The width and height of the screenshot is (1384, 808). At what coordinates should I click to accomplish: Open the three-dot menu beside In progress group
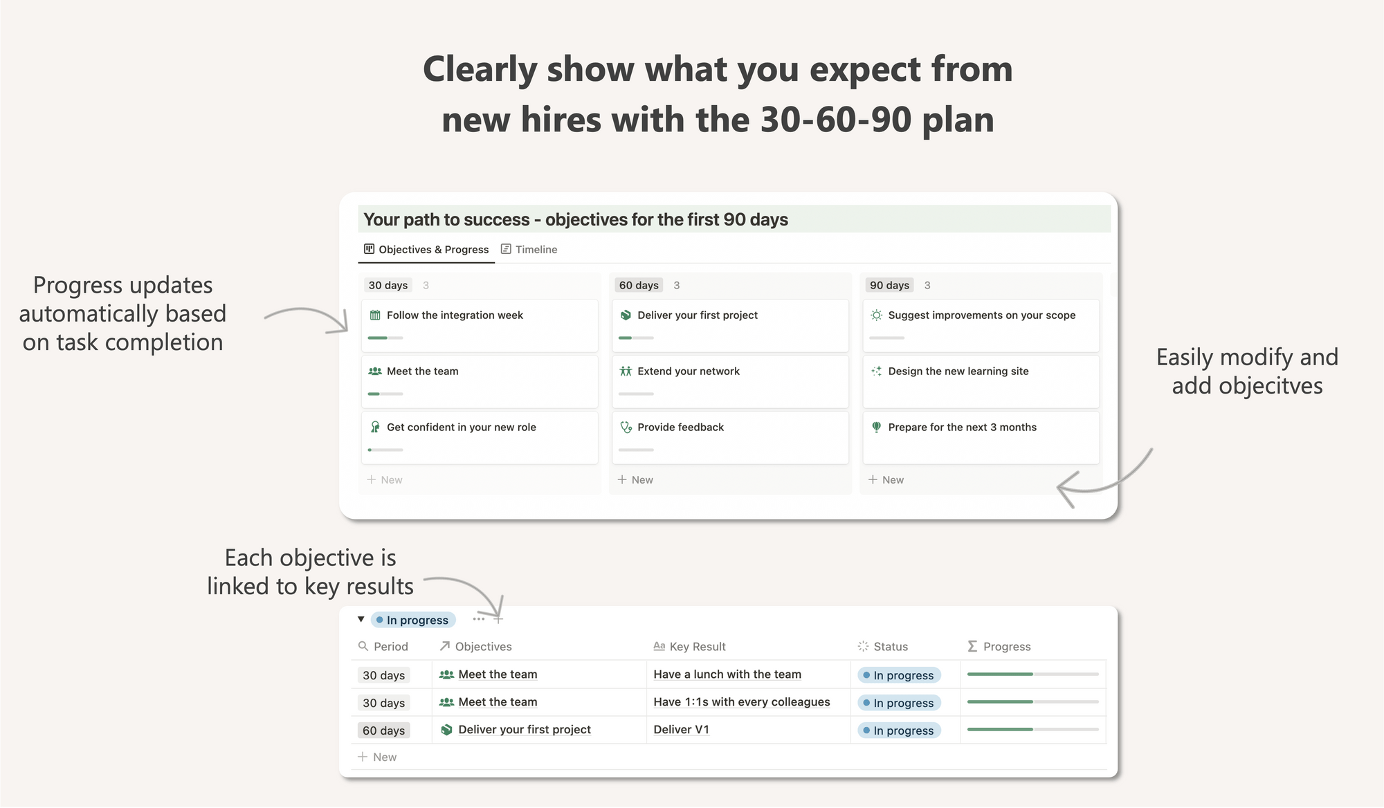point(478,619)
